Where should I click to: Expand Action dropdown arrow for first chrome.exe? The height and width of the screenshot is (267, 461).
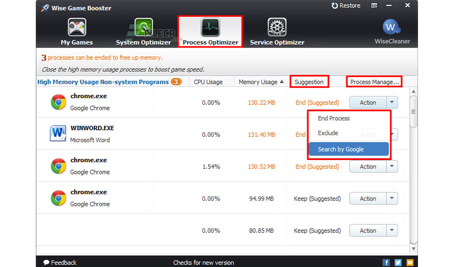pyautogui.click(x=392, y=102)
